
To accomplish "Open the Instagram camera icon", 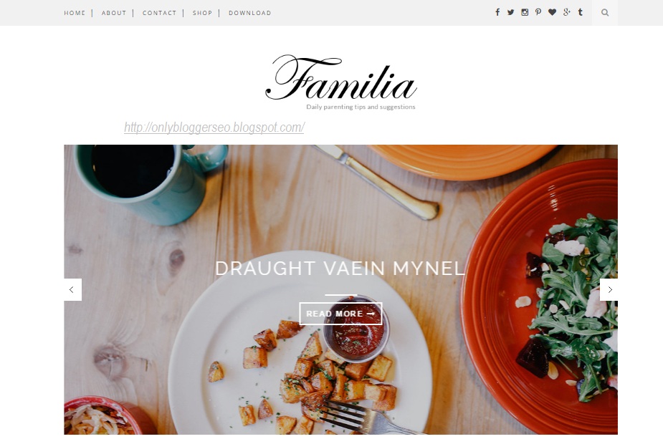I will [525, 12].
